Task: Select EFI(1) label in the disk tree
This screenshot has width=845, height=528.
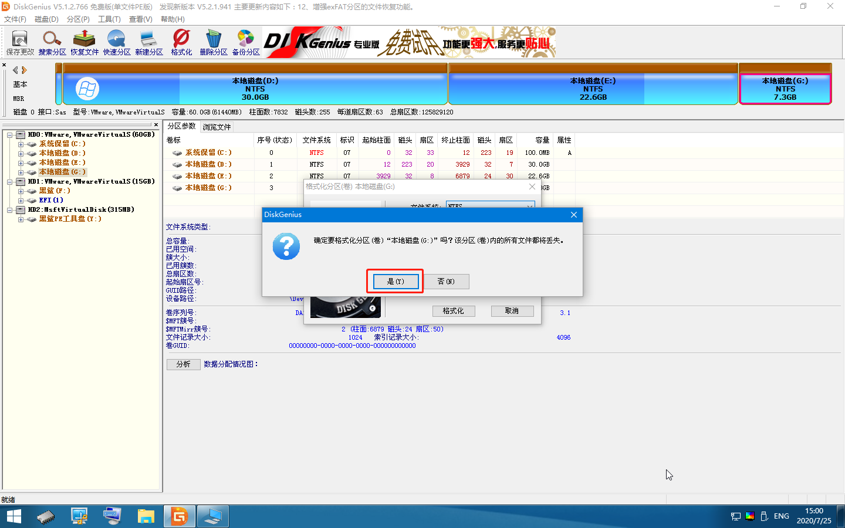Action: tap(51, 200)
